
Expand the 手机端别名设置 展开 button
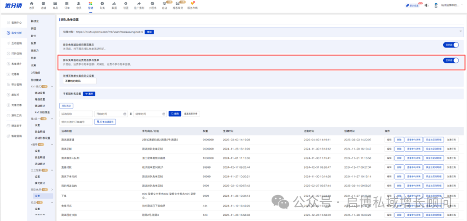tap(89, 93)
